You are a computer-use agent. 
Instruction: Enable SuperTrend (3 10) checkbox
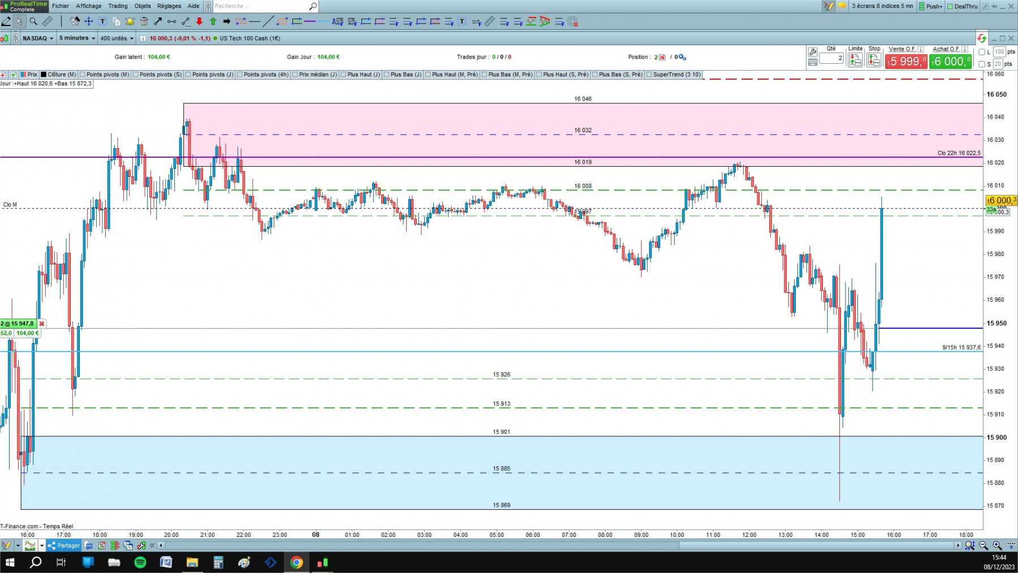tap(649, 75)
